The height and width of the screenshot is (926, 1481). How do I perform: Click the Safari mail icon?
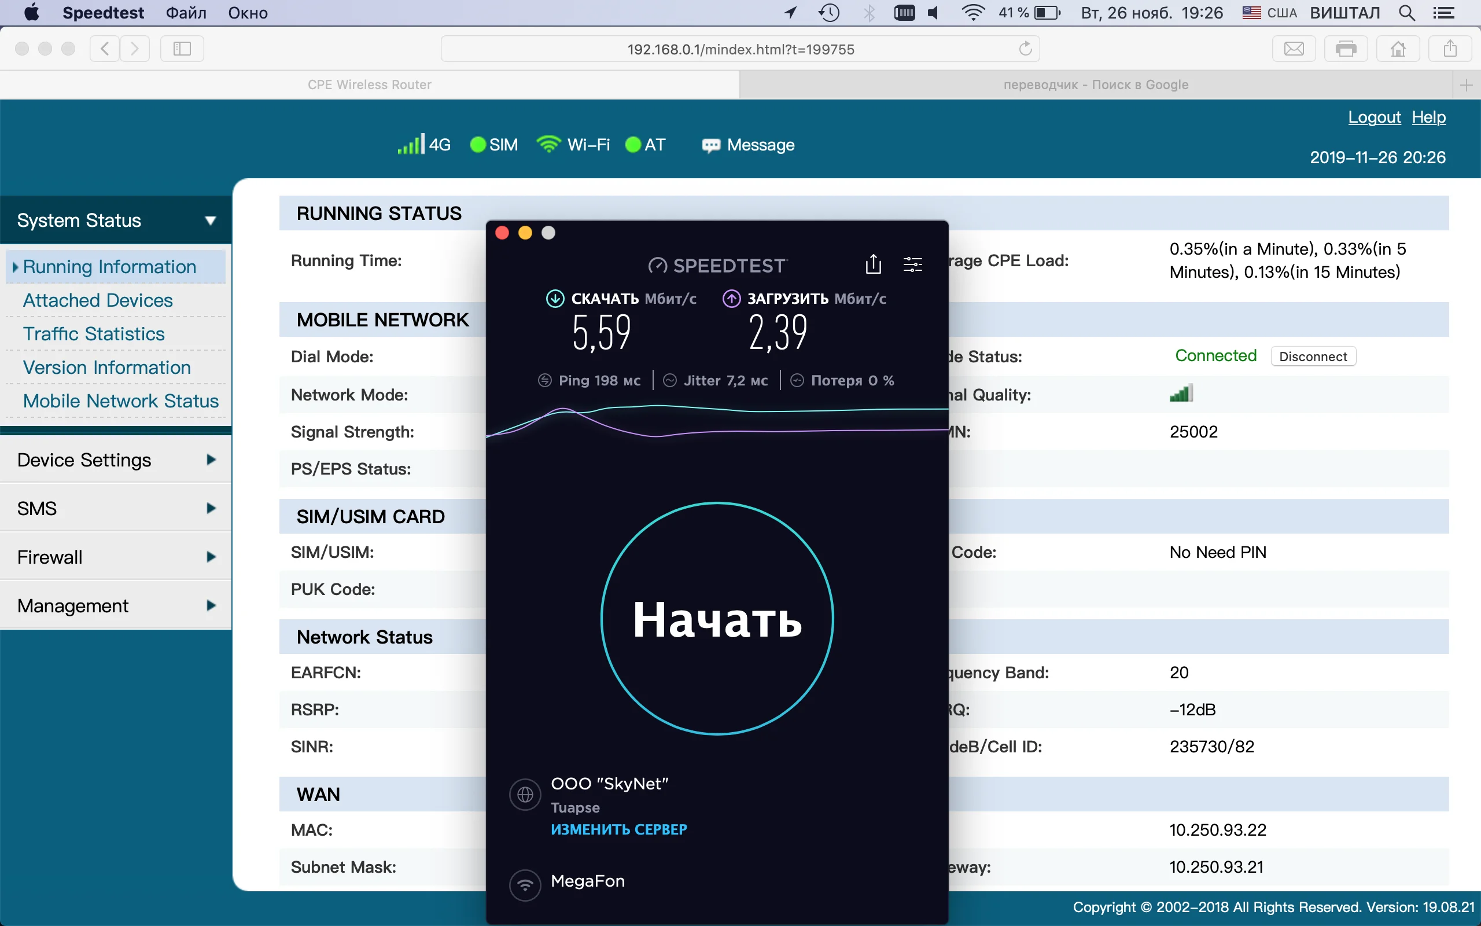click(1293, 49)
